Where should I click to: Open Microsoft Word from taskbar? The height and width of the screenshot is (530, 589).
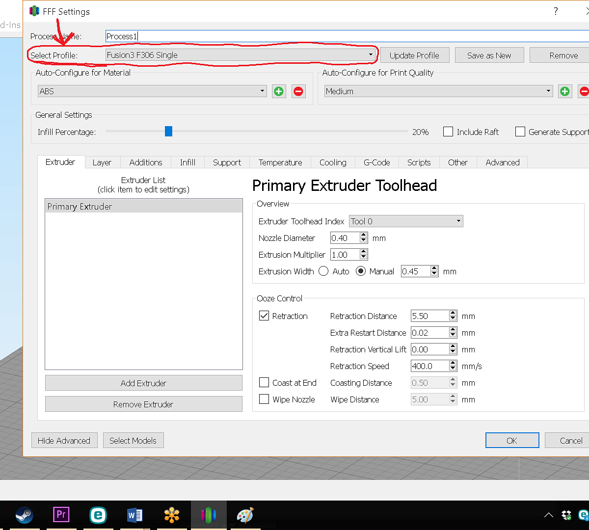click(135, 515)
